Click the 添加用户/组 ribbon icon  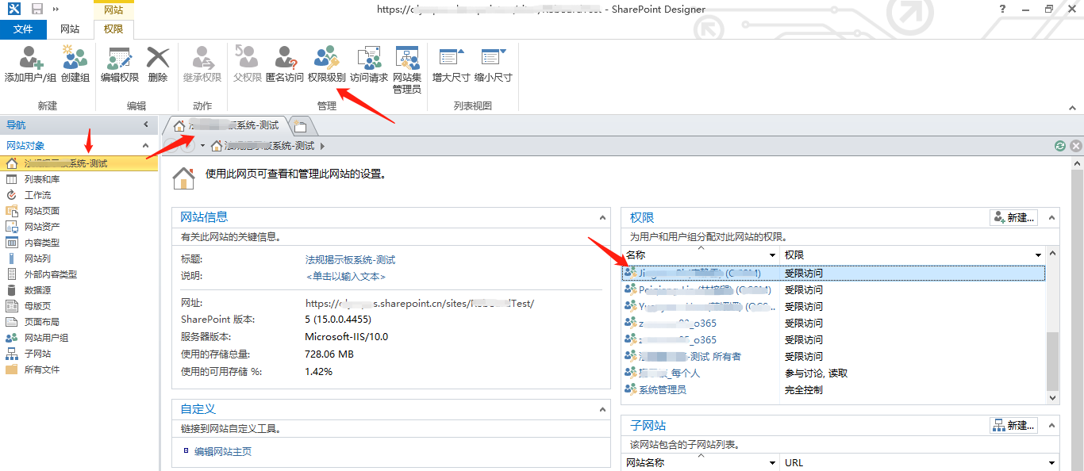[x=30, y=63]
